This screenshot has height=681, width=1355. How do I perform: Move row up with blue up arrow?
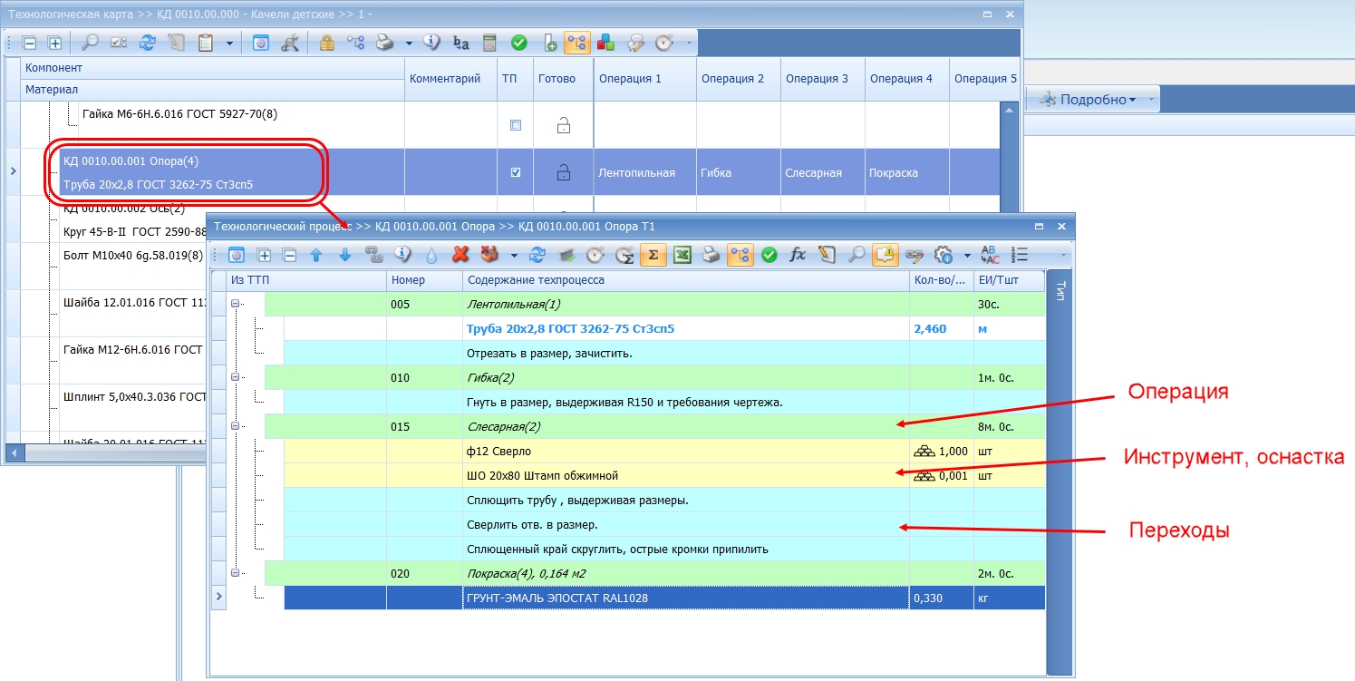point(316,255)
